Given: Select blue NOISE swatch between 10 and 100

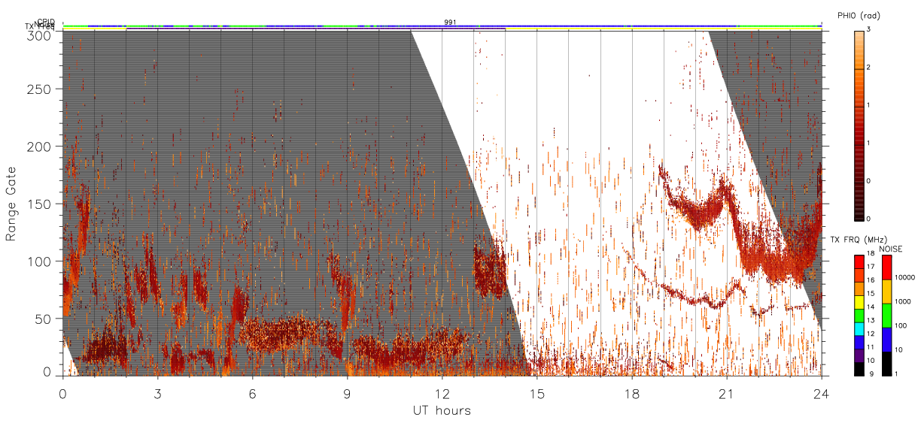Looking at the screenshot, I should pyautogui.click(x=886, y=340).
